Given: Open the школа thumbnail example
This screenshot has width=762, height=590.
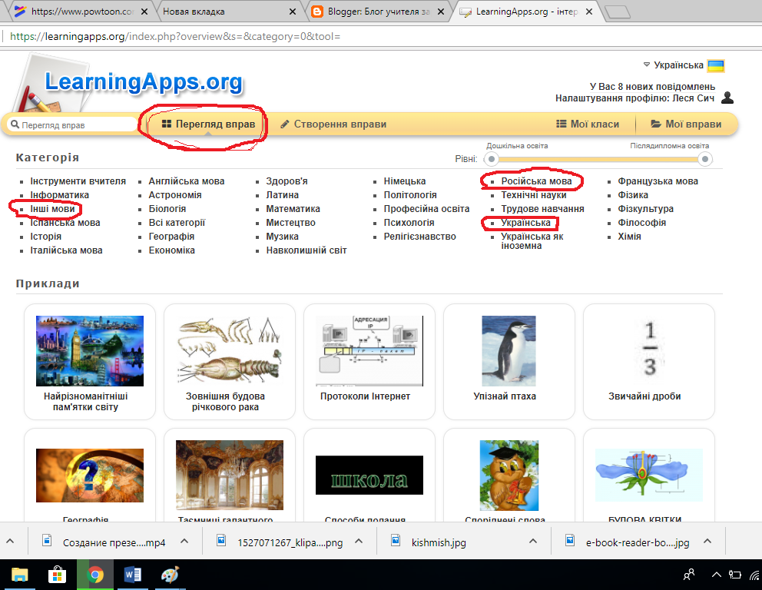Looking at the screenshot, I should click(x=369, y=476).
